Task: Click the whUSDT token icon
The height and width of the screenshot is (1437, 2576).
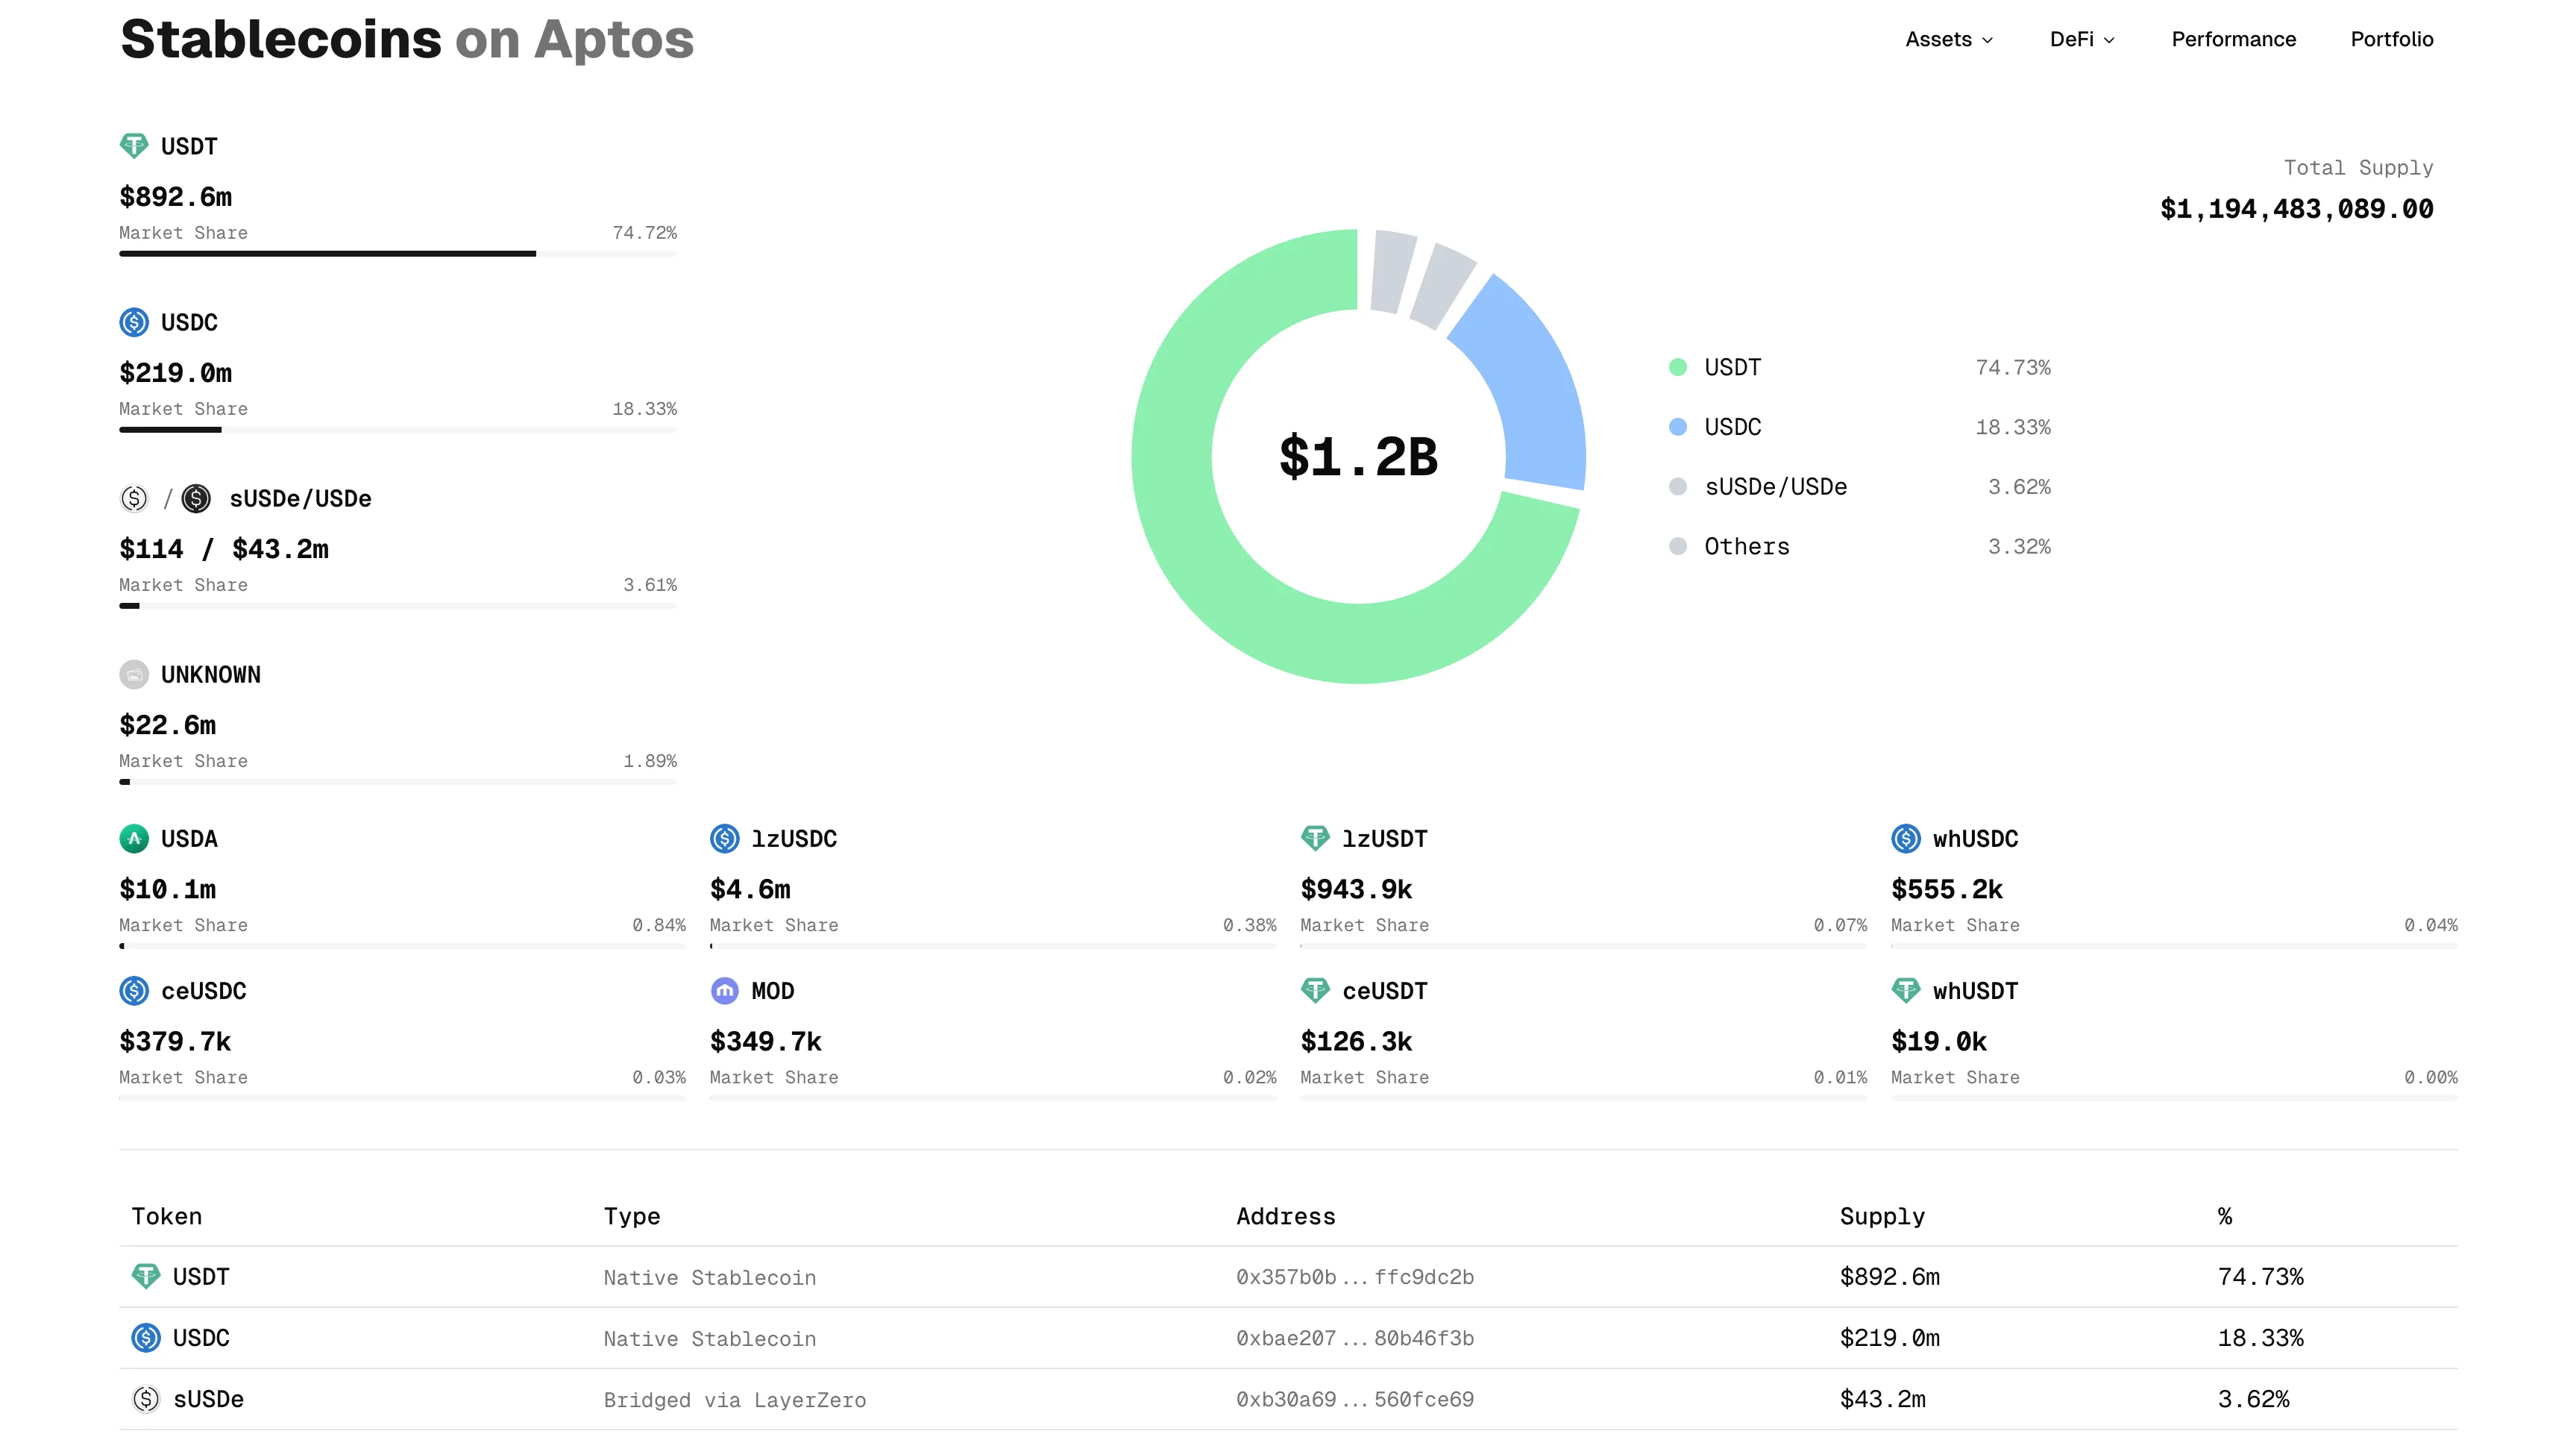Action: [x=1908, y=991]
